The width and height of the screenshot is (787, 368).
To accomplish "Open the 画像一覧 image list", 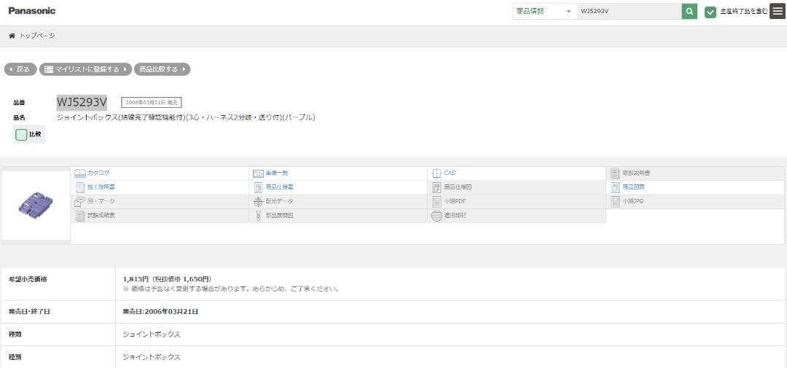I will pos(275,173).
